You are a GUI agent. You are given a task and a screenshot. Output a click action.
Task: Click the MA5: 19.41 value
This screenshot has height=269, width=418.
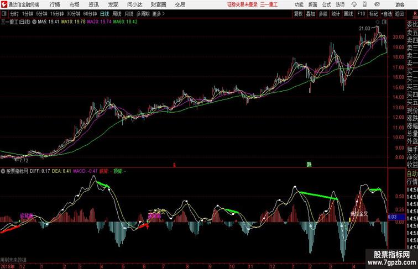click(x=48, y=22)
